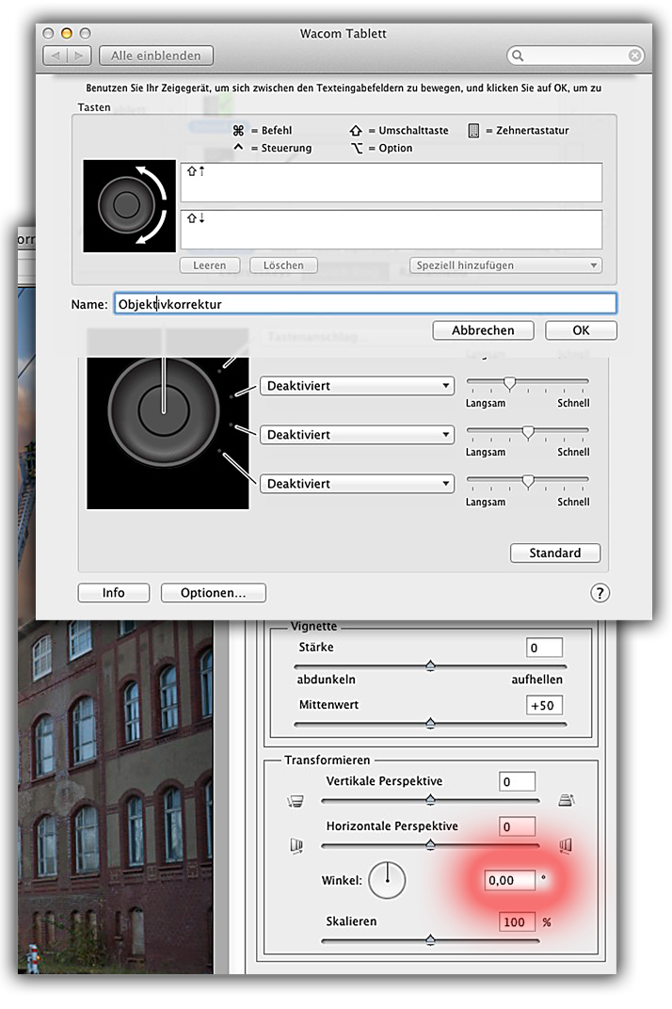Screen dimensions: 672x1009
Task: Click the Winkel angle dial
Action: coord(388,880)
